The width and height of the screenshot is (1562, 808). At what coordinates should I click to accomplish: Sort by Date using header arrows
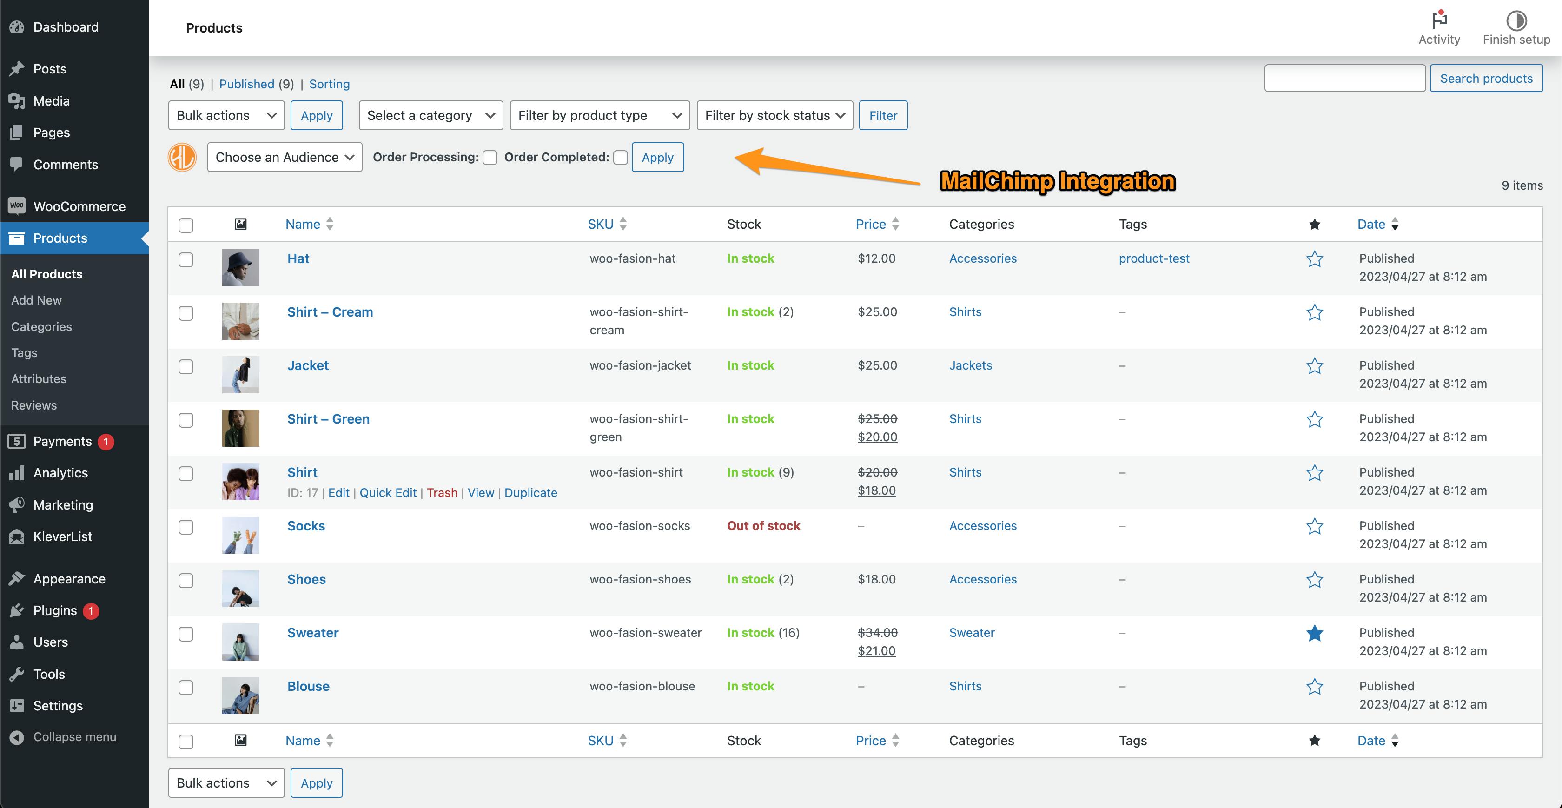(1395, 224)
